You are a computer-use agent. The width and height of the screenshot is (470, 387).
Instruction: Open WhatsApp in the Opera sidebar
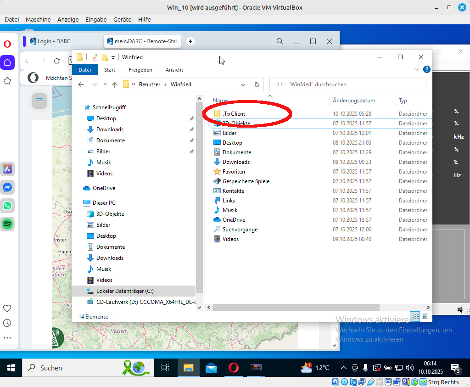(7, 206)
